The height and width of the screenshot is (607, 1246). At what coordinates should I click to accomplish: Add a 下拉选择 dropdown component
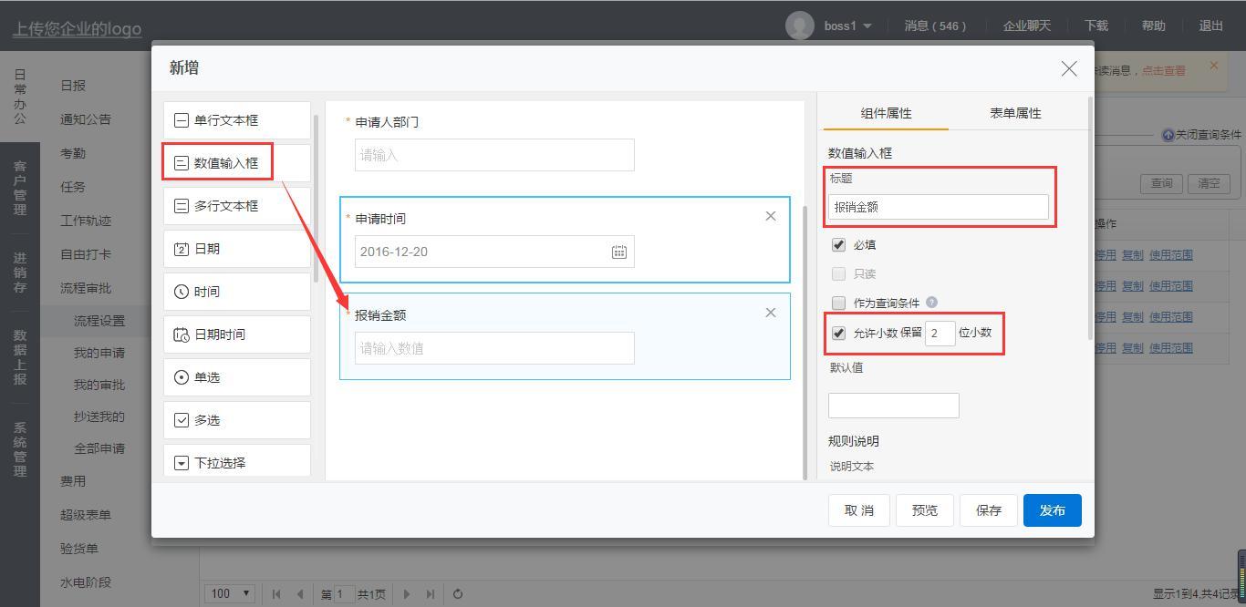point(236,462)
